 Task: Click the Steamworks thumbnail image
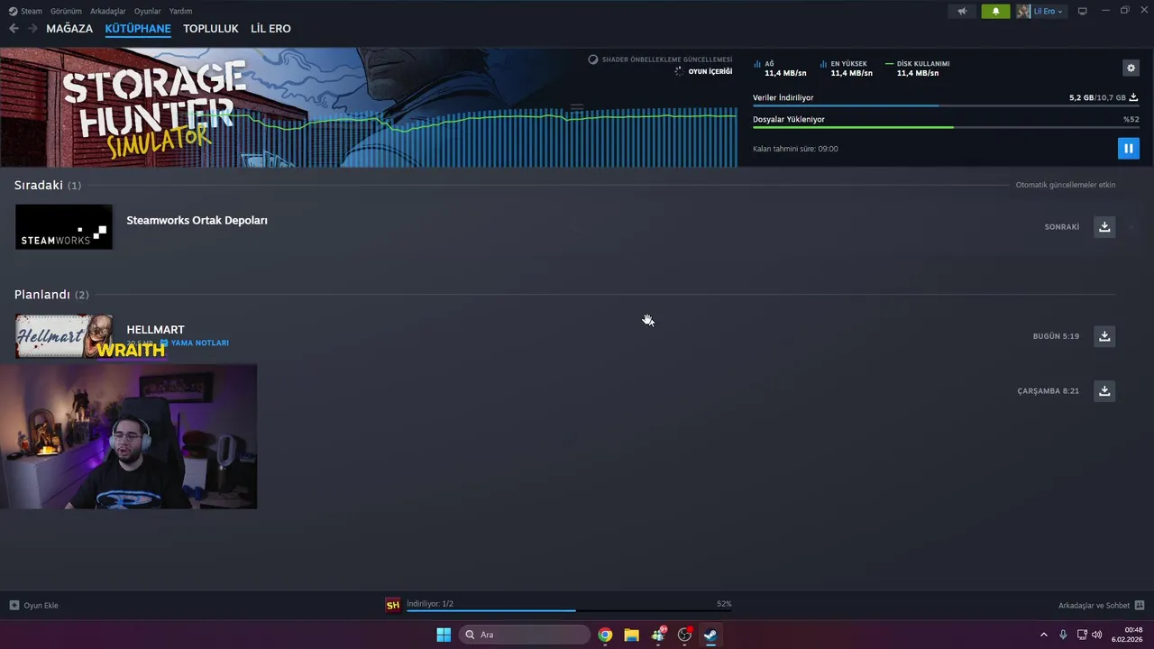(64, 226)
